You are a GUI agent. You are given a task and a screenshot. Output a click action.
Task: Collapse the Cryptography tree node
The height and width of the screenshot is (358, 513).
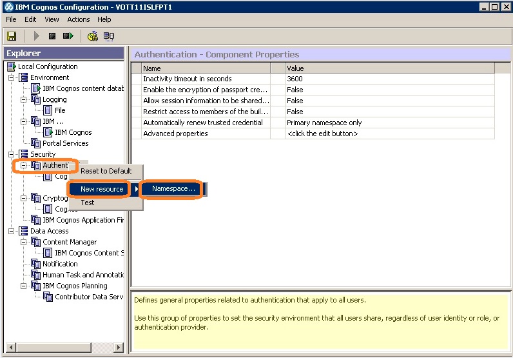24,198
